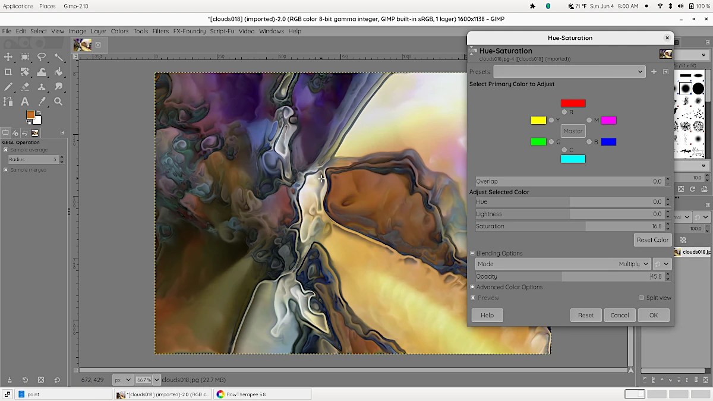Open the Colors menu

[x=120, y=31]
